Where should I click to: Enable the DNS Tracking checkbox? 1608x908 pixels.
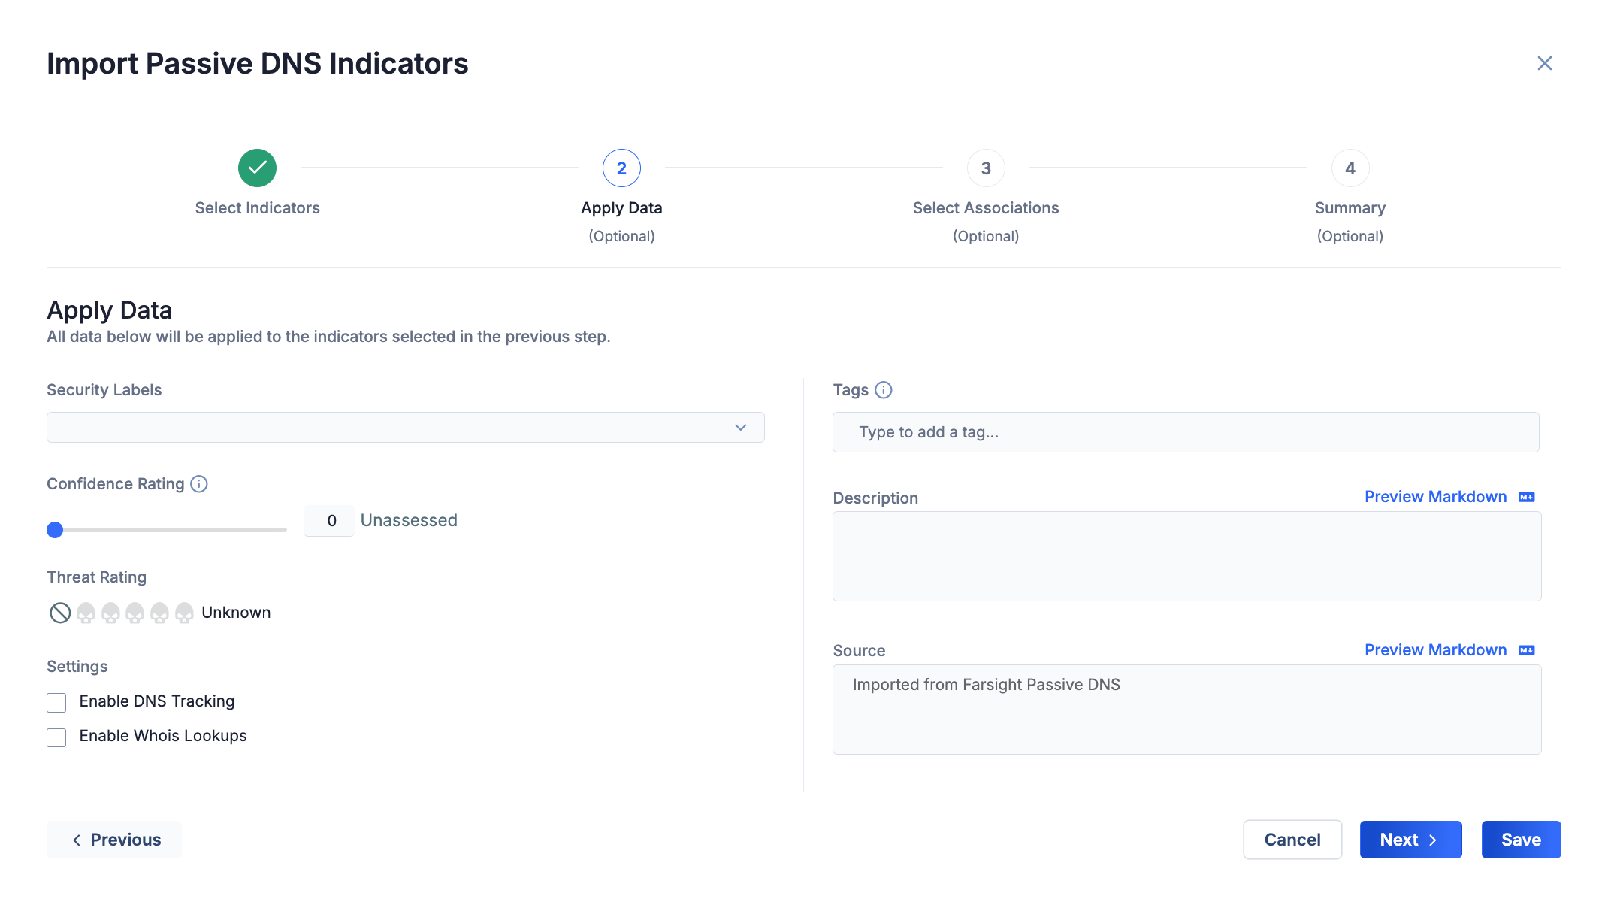coord(56,701)
